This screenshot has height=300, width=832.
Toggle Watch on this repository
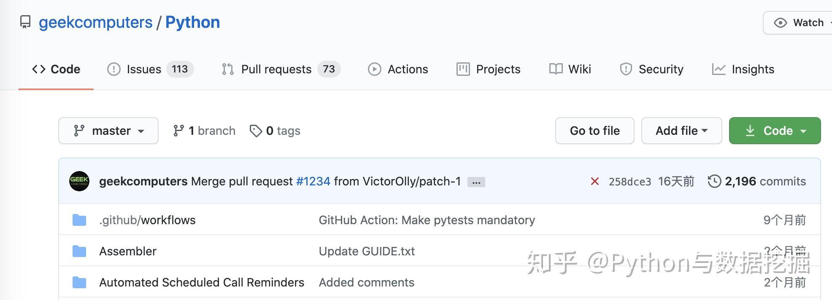[800, 23]
